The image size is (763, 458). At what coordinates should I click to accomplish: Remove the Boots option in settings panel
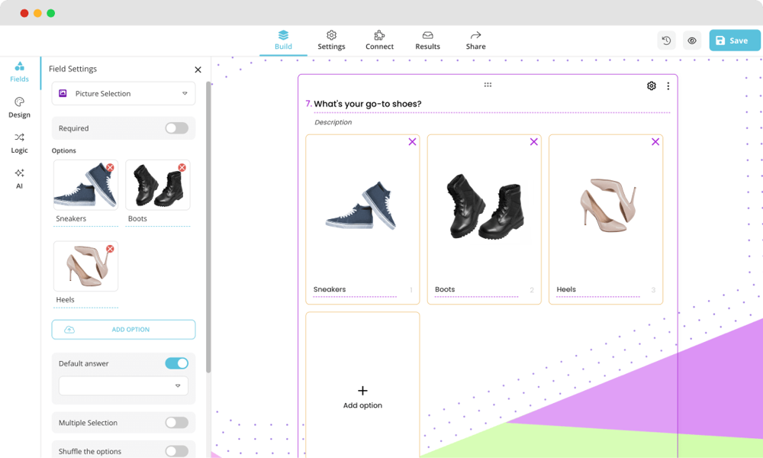coord(182,167)
